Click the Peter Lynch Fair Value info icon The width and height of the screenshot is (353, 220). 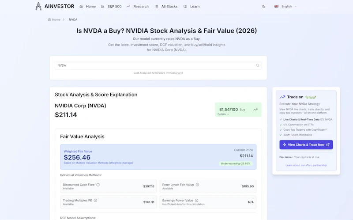click(197, 185)
